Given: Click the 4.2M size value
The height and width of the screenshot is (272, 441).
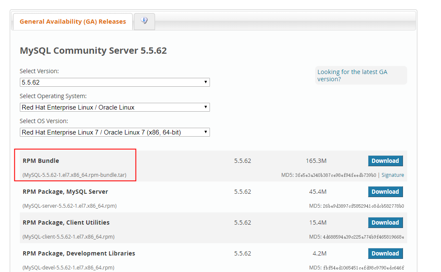Looking at the screenshot, I should 319,253.
